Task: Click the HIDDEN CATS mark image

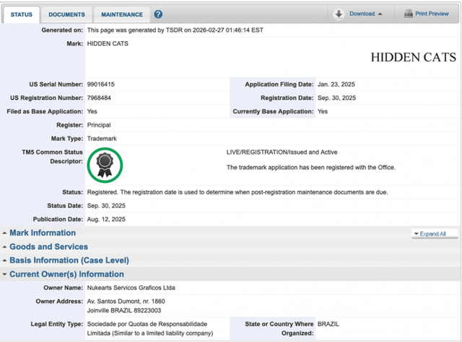Action: click(413, 58)
